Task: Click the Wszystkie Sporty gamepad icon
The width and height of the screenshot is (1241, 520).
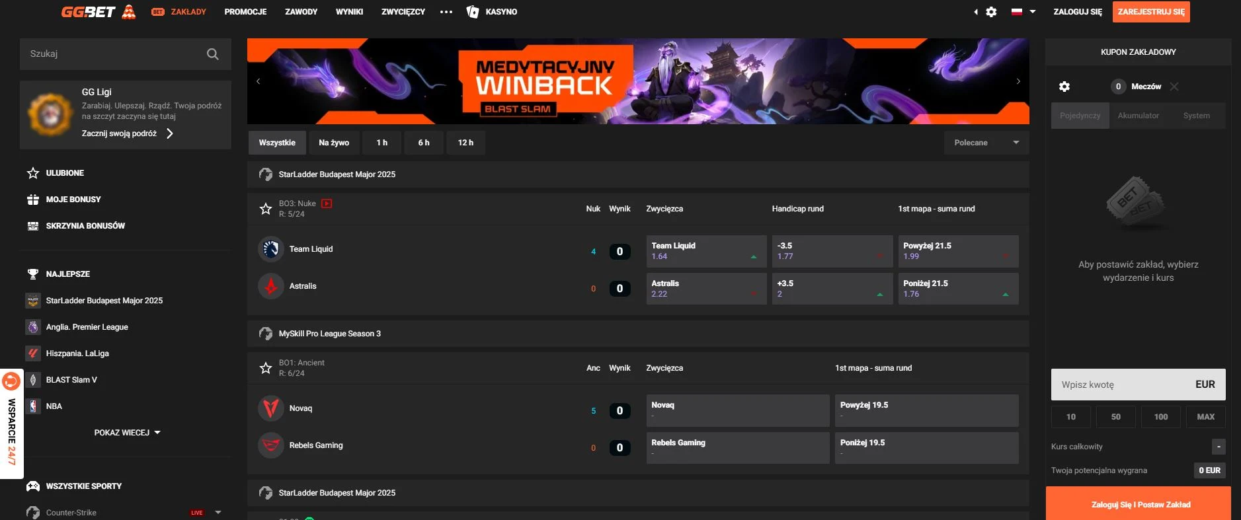Action: click(x=33, y=486)
